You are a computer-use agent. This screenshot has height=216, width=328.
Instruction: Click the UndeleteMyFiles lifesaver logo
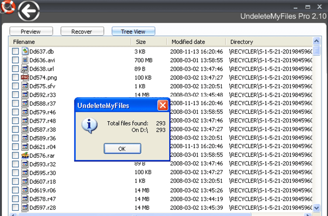8,8
